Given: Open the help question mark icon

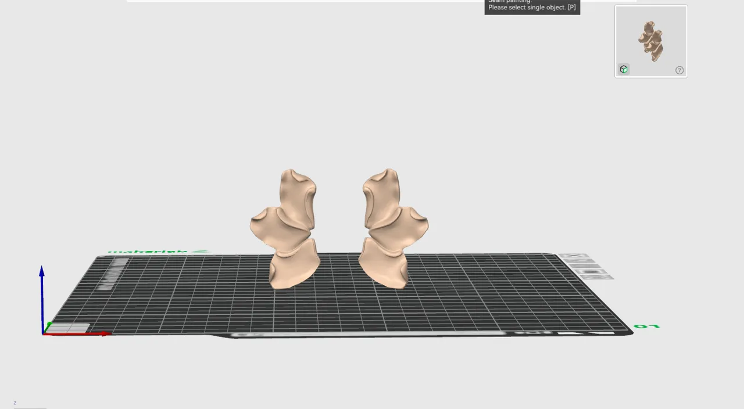Looking at the screenshot, I should (679, 70).
